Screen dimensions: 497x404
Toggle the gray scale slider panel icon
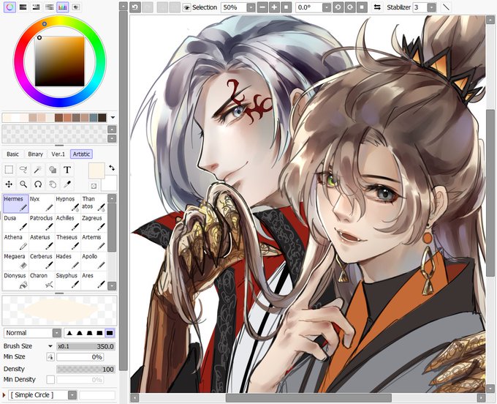click(50, 7)
